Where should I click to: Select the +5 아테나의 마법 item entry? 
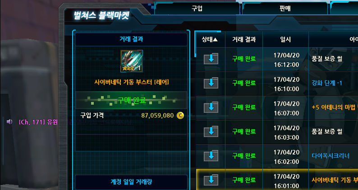[x=334, y=107]
